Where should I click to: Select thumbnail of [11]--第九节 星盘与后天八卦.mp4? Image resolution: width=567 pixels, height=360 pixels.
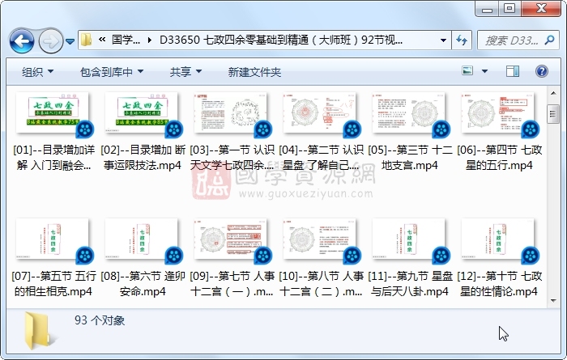[408, 239]
